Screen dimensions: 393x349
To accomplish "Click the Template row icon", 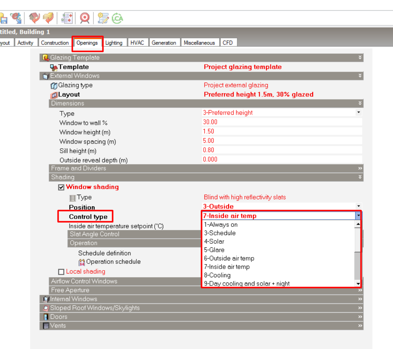I will tap(54, 67).
